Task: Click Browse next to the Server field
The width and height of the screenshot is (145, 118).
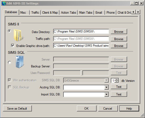Action: 119,60
